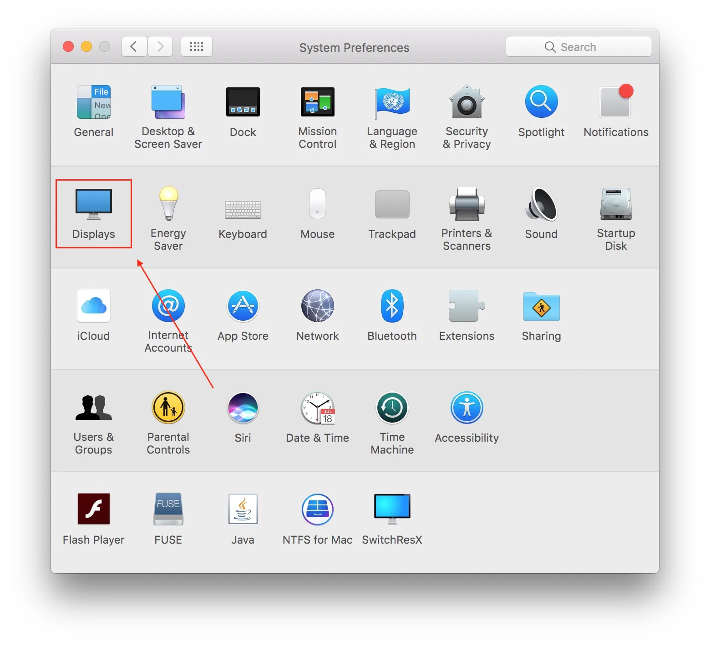Image resolution: width=710 pixels, height=646 pixels.
Task: Click the Search field in toolbar
Action: (579, 47)
